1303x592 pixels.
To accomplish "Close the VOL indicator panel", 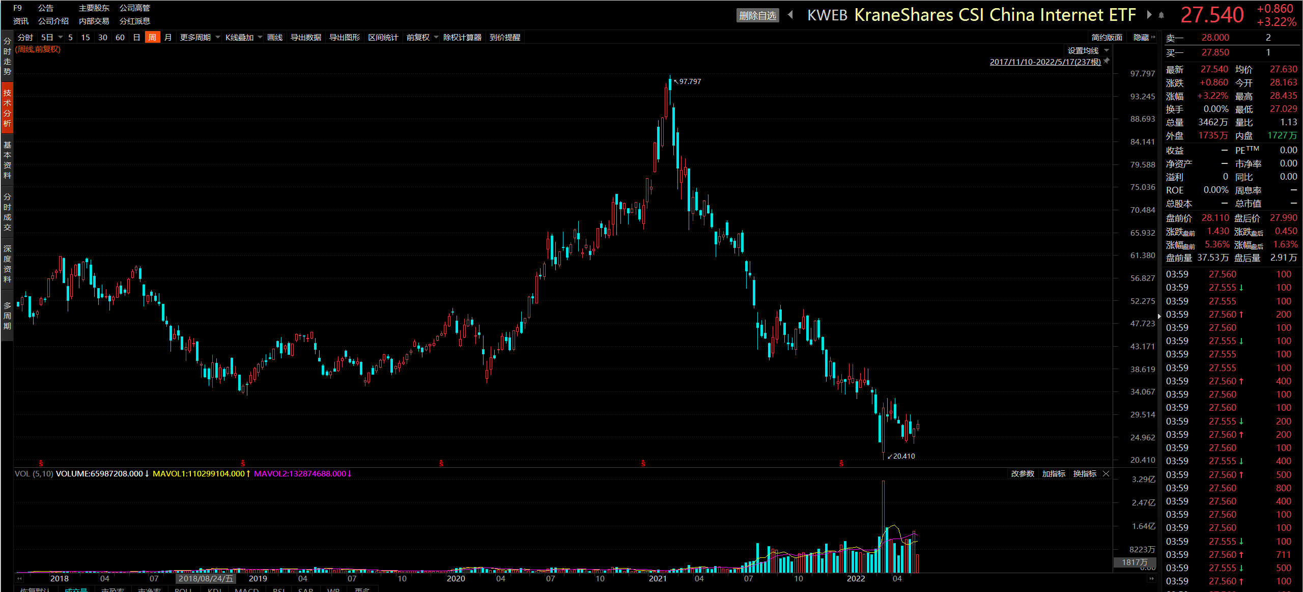I will click(x=1106, y=474).
